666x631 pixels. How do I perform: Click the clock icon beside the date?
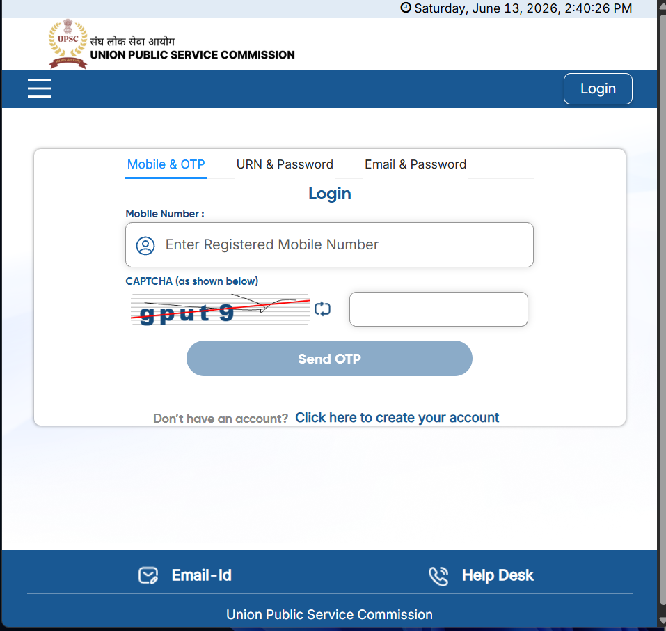[406, 8]
